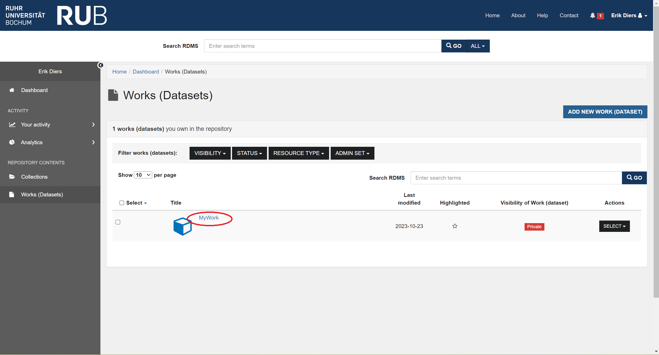659x355 pixels.
Task: Click ADD NEW WORK (DATASET) button
Action: pos(605,112)
